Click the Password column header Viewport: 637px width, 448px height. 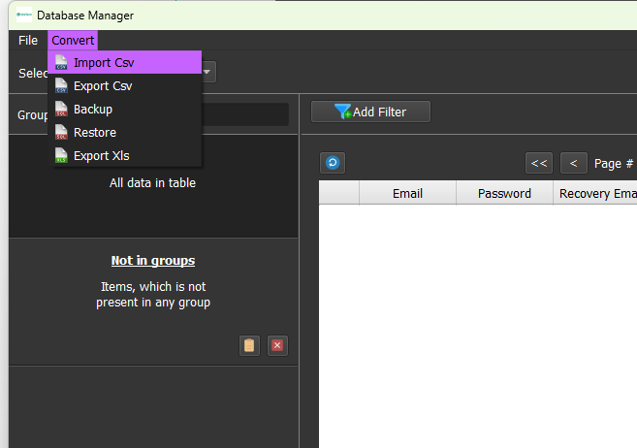click(504, 193)
